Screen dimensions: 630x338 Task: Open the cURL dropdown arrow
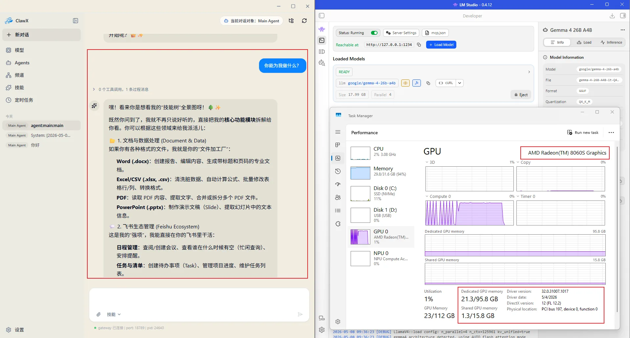click(x=460, y=83)
